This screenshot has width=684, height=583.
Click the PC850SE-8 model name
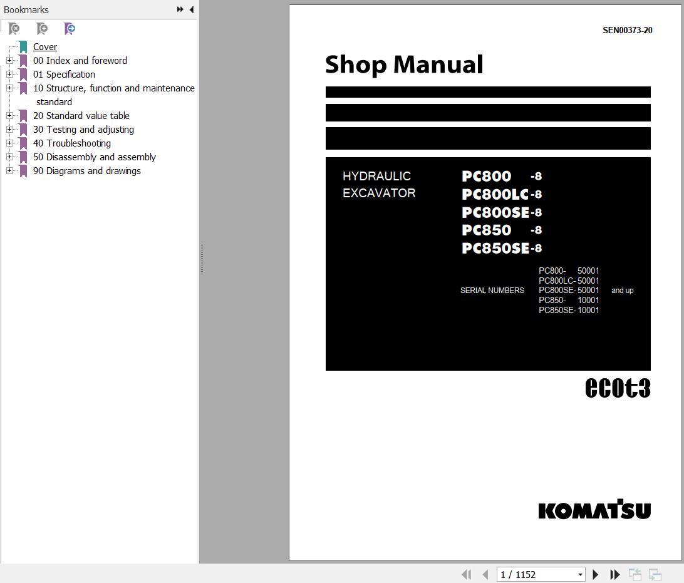502,248
